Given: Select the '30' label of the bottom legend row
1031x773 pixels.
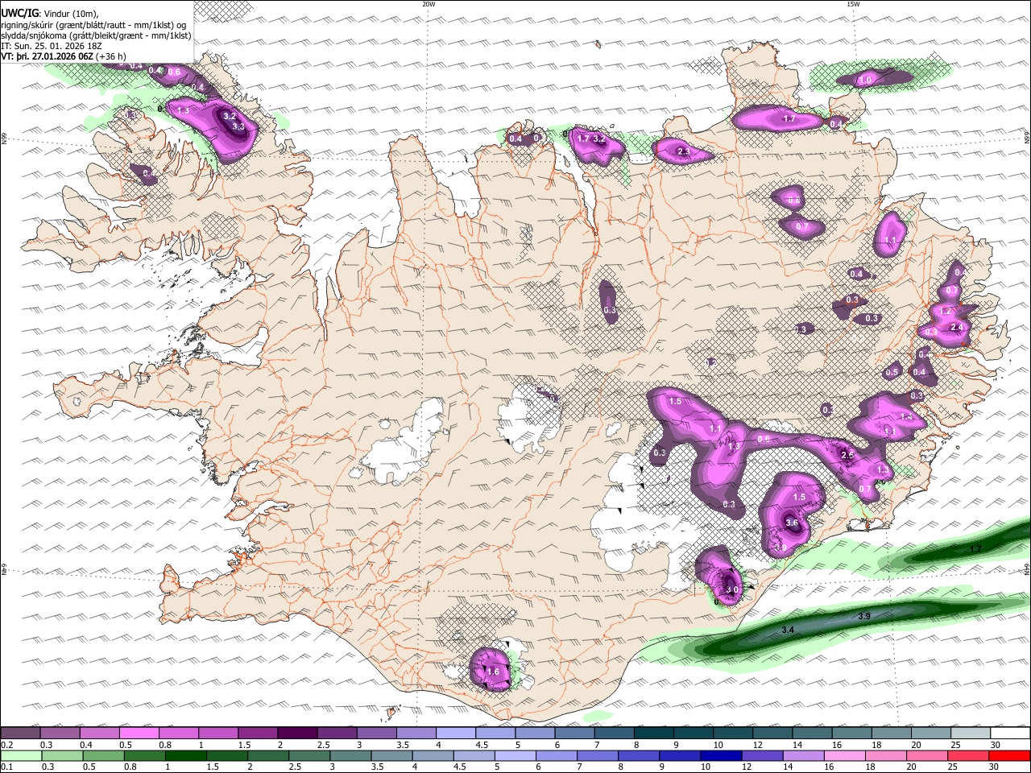Looking at the screenshot, I should point(995,767).
